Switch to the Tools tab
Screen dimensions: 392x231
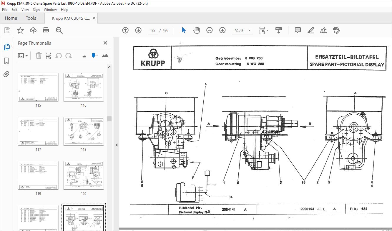pyautogui.click(x=31, y=18)
